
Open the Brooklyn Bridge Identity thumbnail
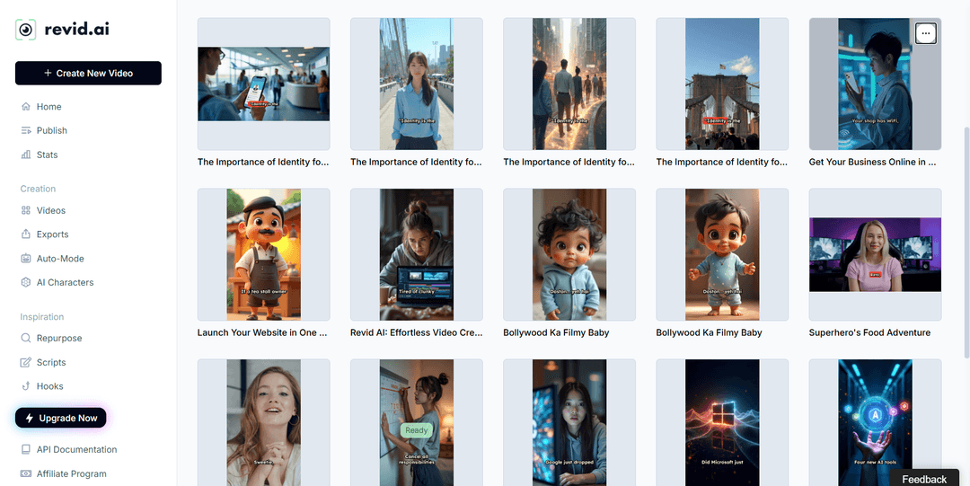[722, 84]
